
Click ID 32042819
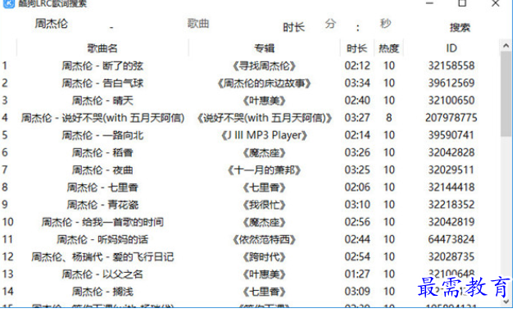coord(451,222)
